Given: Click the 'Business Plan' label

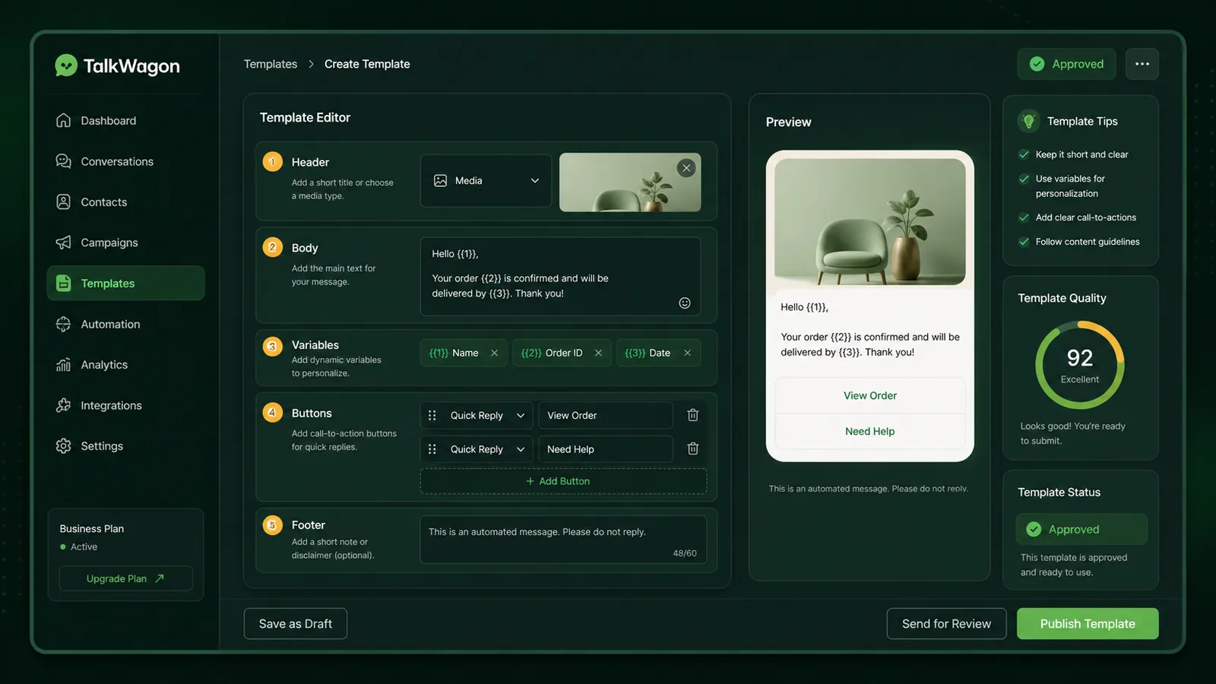Looking at the screenshot, I should click(x=92, y=528).
